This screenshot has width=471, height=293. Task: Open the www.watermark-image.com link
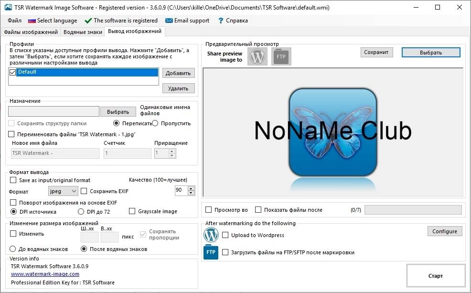point(45,274)
